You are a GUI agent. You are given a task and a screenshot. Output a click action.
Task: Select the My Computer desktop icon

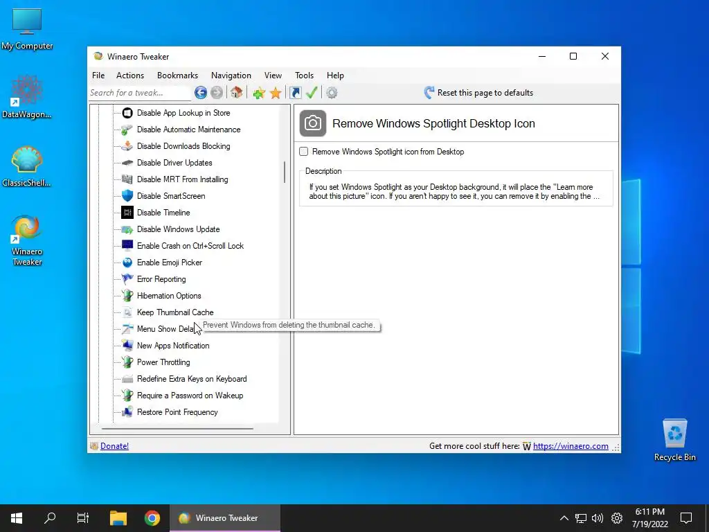(x=27, y=29)
